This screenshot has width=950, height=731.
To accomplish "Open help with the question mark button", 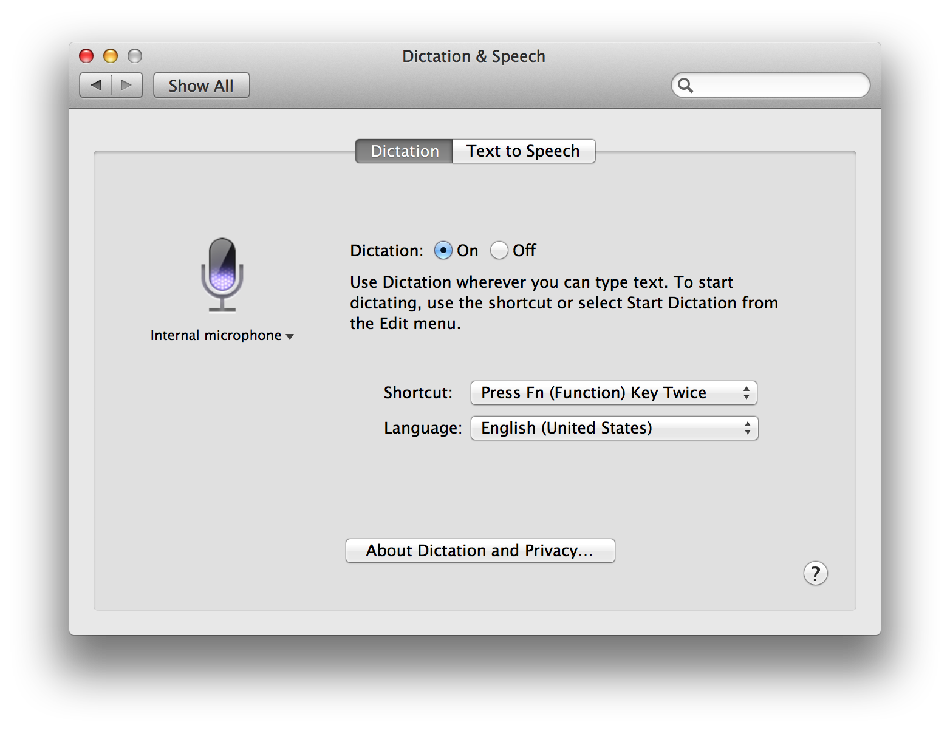I will tap(815, 573).
